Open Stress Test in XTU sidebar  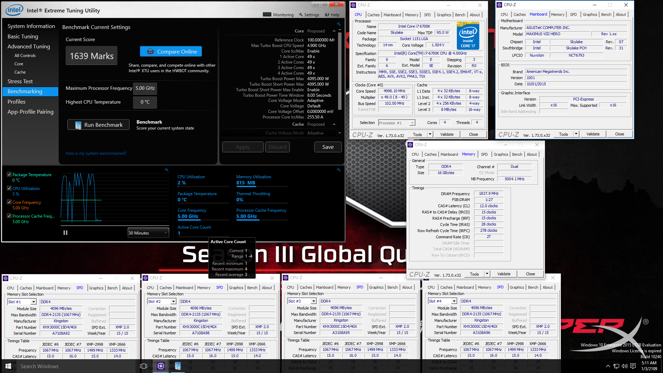pyautogui.click(x=20, y=82)
